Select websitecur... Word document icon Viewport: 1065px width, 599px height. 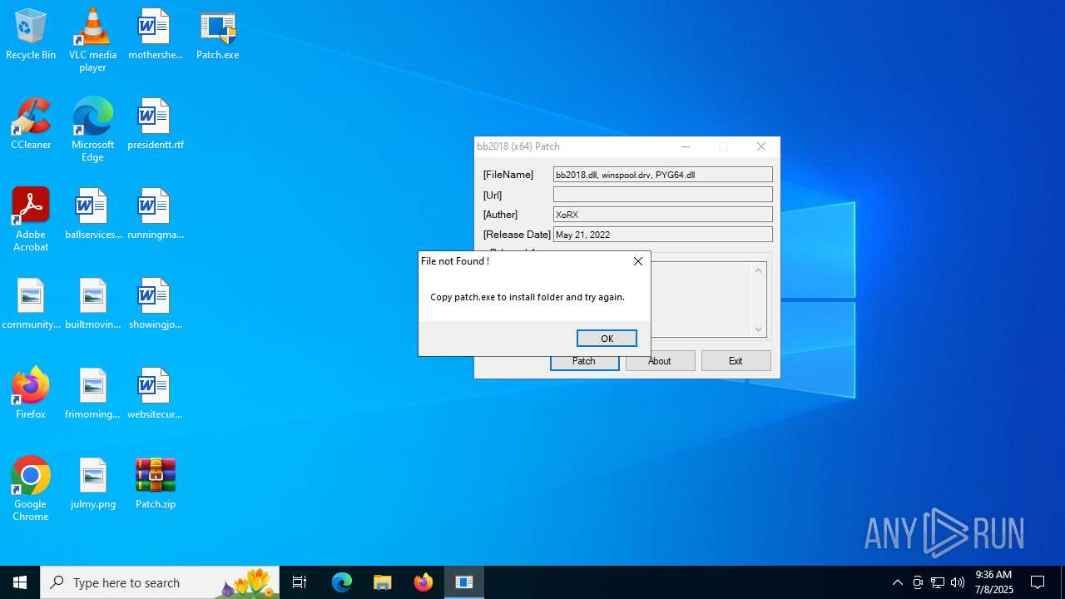155,394
